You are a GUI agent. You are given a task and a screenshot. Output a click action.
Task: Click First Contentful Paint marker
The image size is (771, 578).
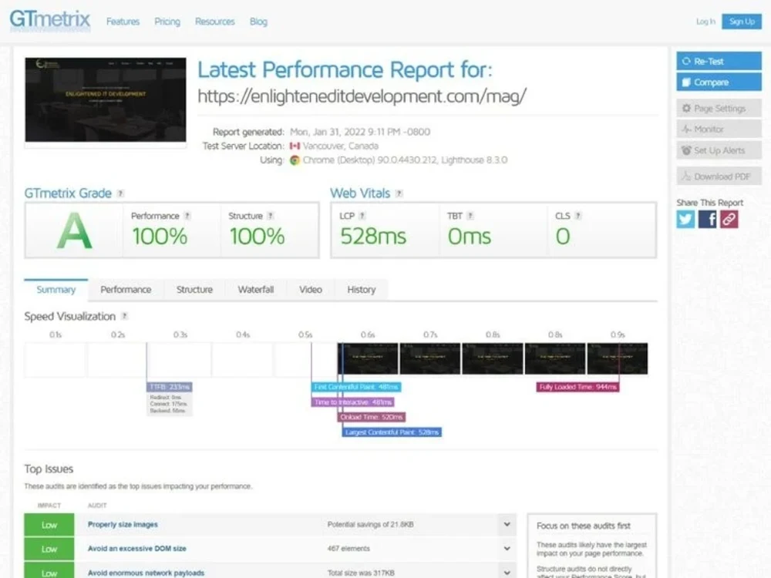point(356,387)
